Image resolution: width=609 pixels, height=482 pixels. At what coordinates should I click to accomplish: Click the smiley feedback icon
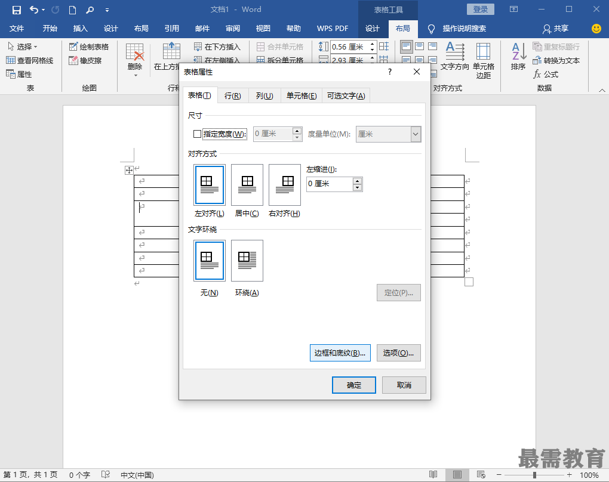click(x=596, y=28)
